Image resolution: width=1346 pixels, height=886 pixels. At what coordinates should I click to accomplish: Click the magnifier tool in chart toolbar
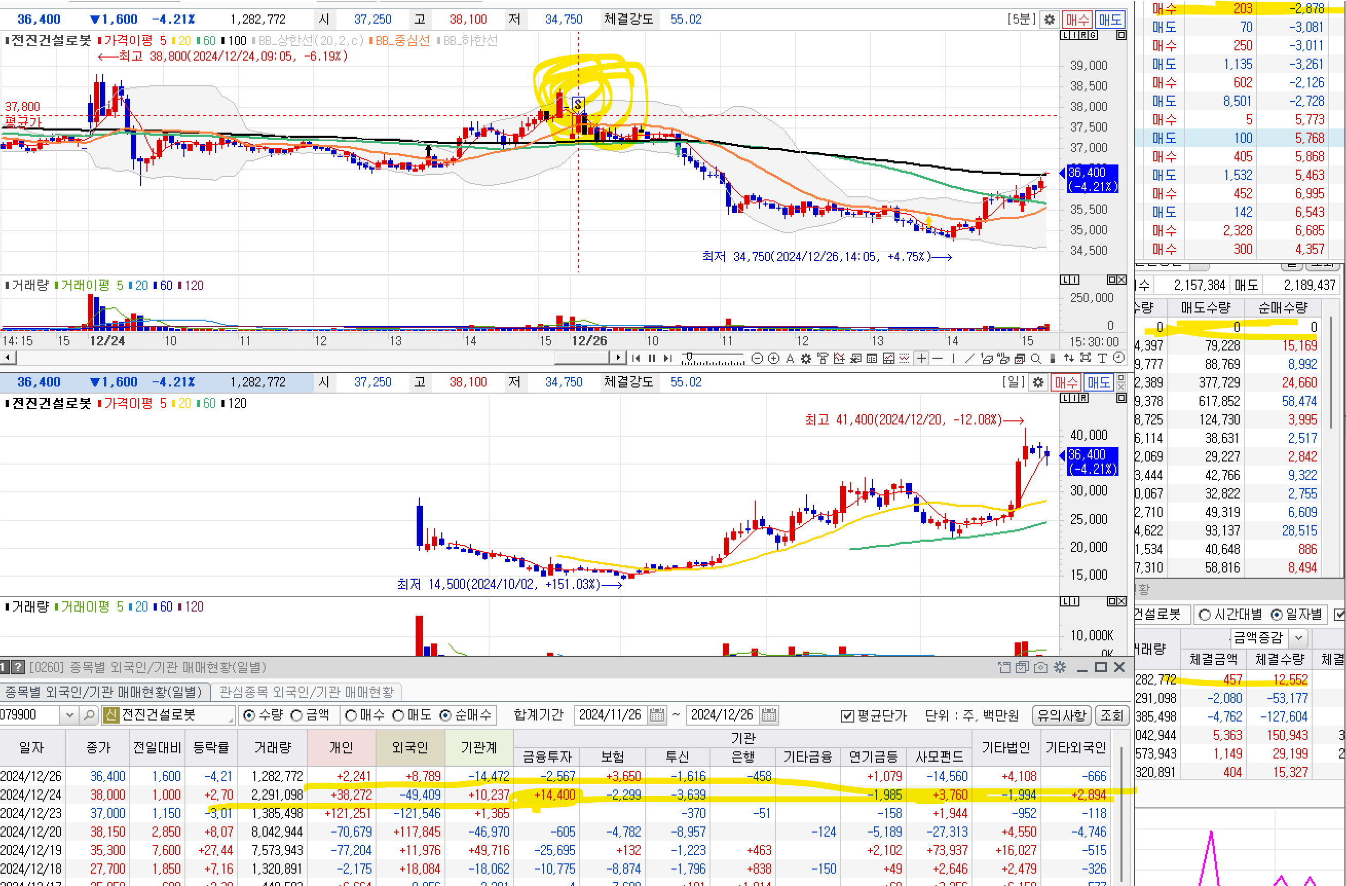coord(1036,358)
